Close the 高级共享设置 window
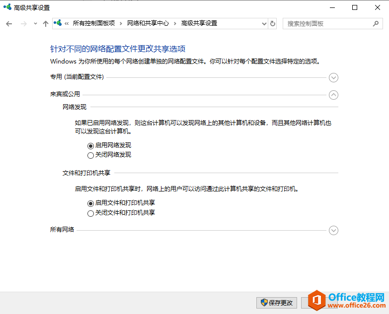The image size is (389, 314). tap(378, 7)
